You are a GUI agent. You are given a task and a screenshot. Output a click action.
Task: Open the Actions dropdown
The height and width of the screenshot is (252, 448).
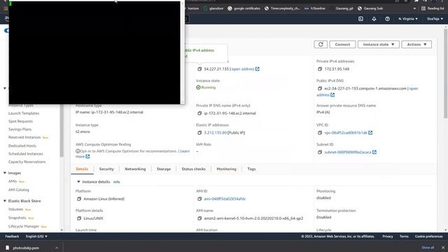[416, 45]
